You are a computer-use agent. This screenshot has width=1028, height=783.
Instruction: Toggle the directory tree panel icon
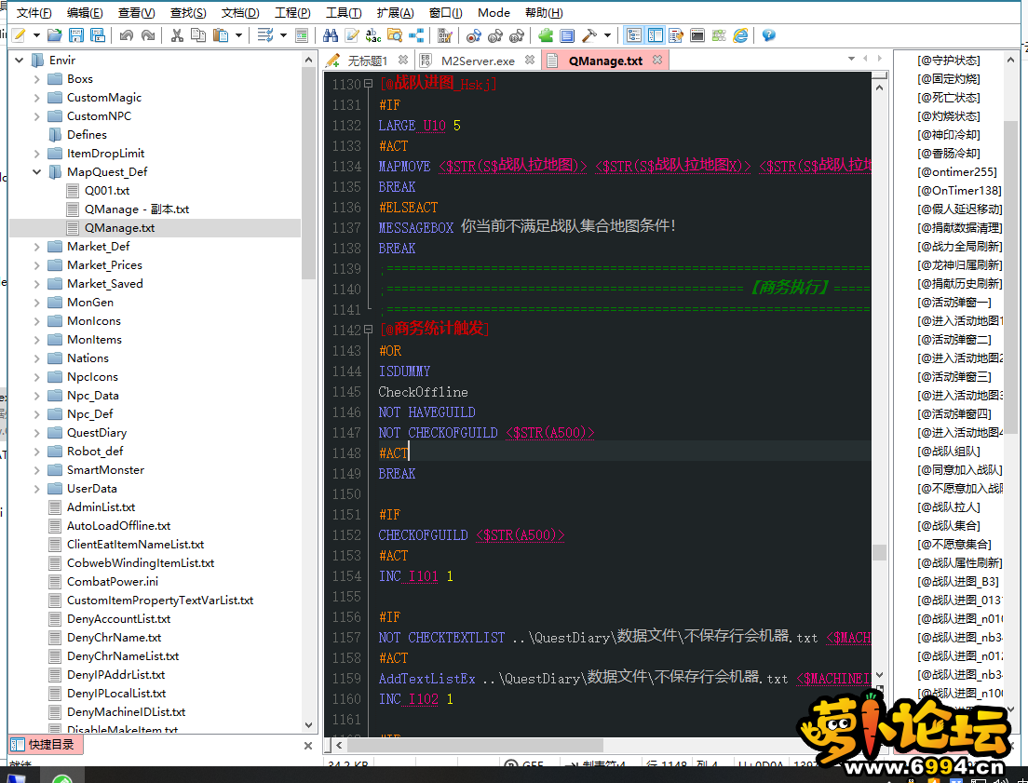pyautogui.click(x=633, y=35)
